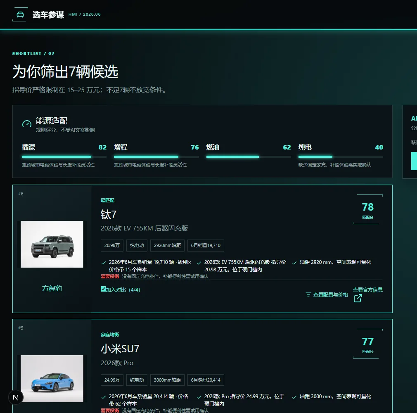Click filter lines icon beside 查看配置与价格
The width and height of the screenshot is (417, 413).
pos(308,294)
